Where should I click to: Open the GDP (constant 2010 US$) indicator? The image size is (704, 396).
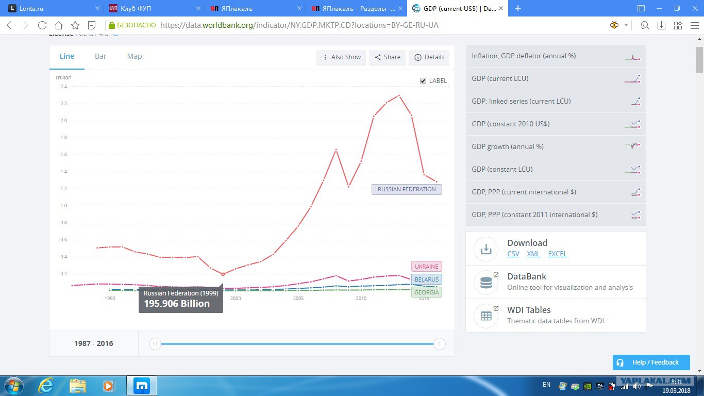click(556, 124)
